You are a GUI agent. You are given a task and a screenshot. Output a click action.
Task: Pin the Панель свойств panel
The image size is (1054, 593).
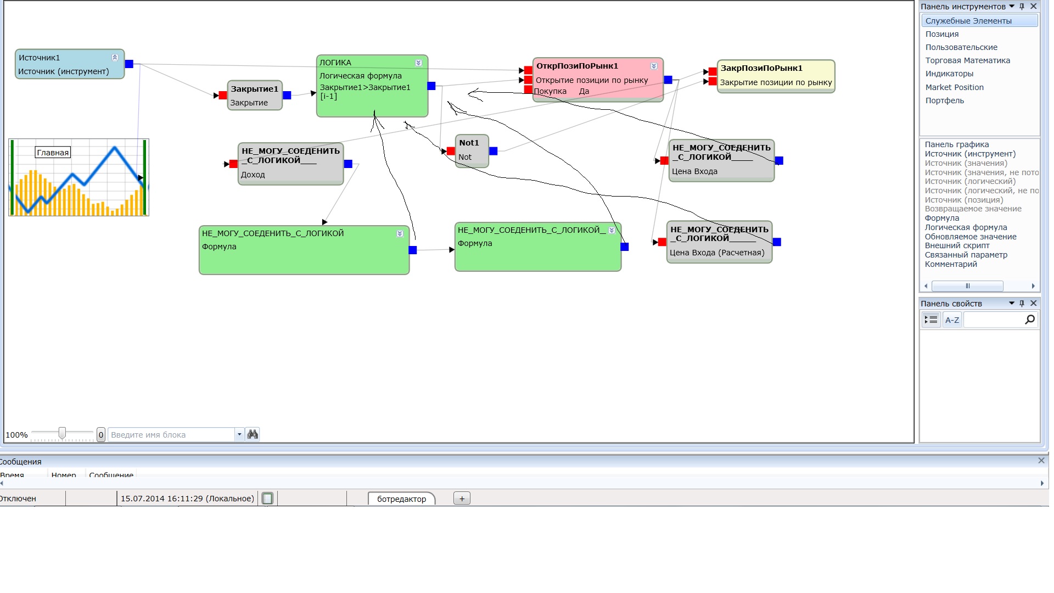point(1022,304)
